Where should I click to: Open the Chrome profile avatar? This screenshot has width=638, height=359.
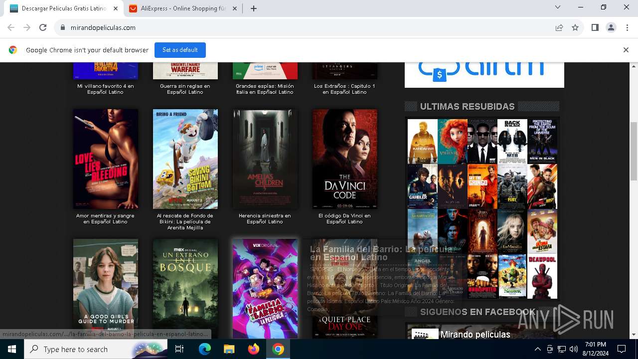click(611, 27)
